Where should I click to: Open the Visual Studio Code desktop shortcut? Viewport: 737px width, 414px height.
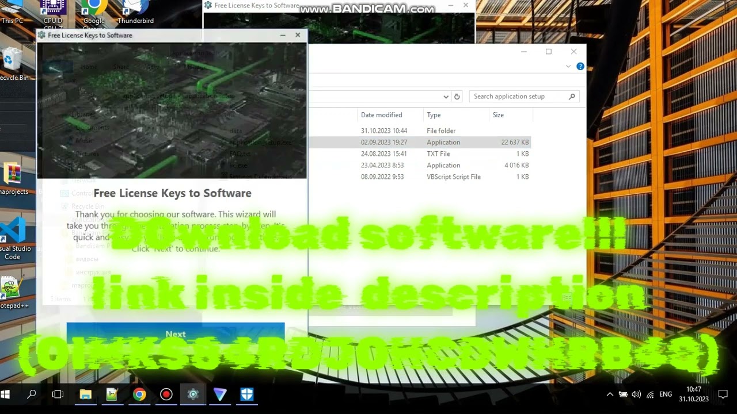click(13, 239)
